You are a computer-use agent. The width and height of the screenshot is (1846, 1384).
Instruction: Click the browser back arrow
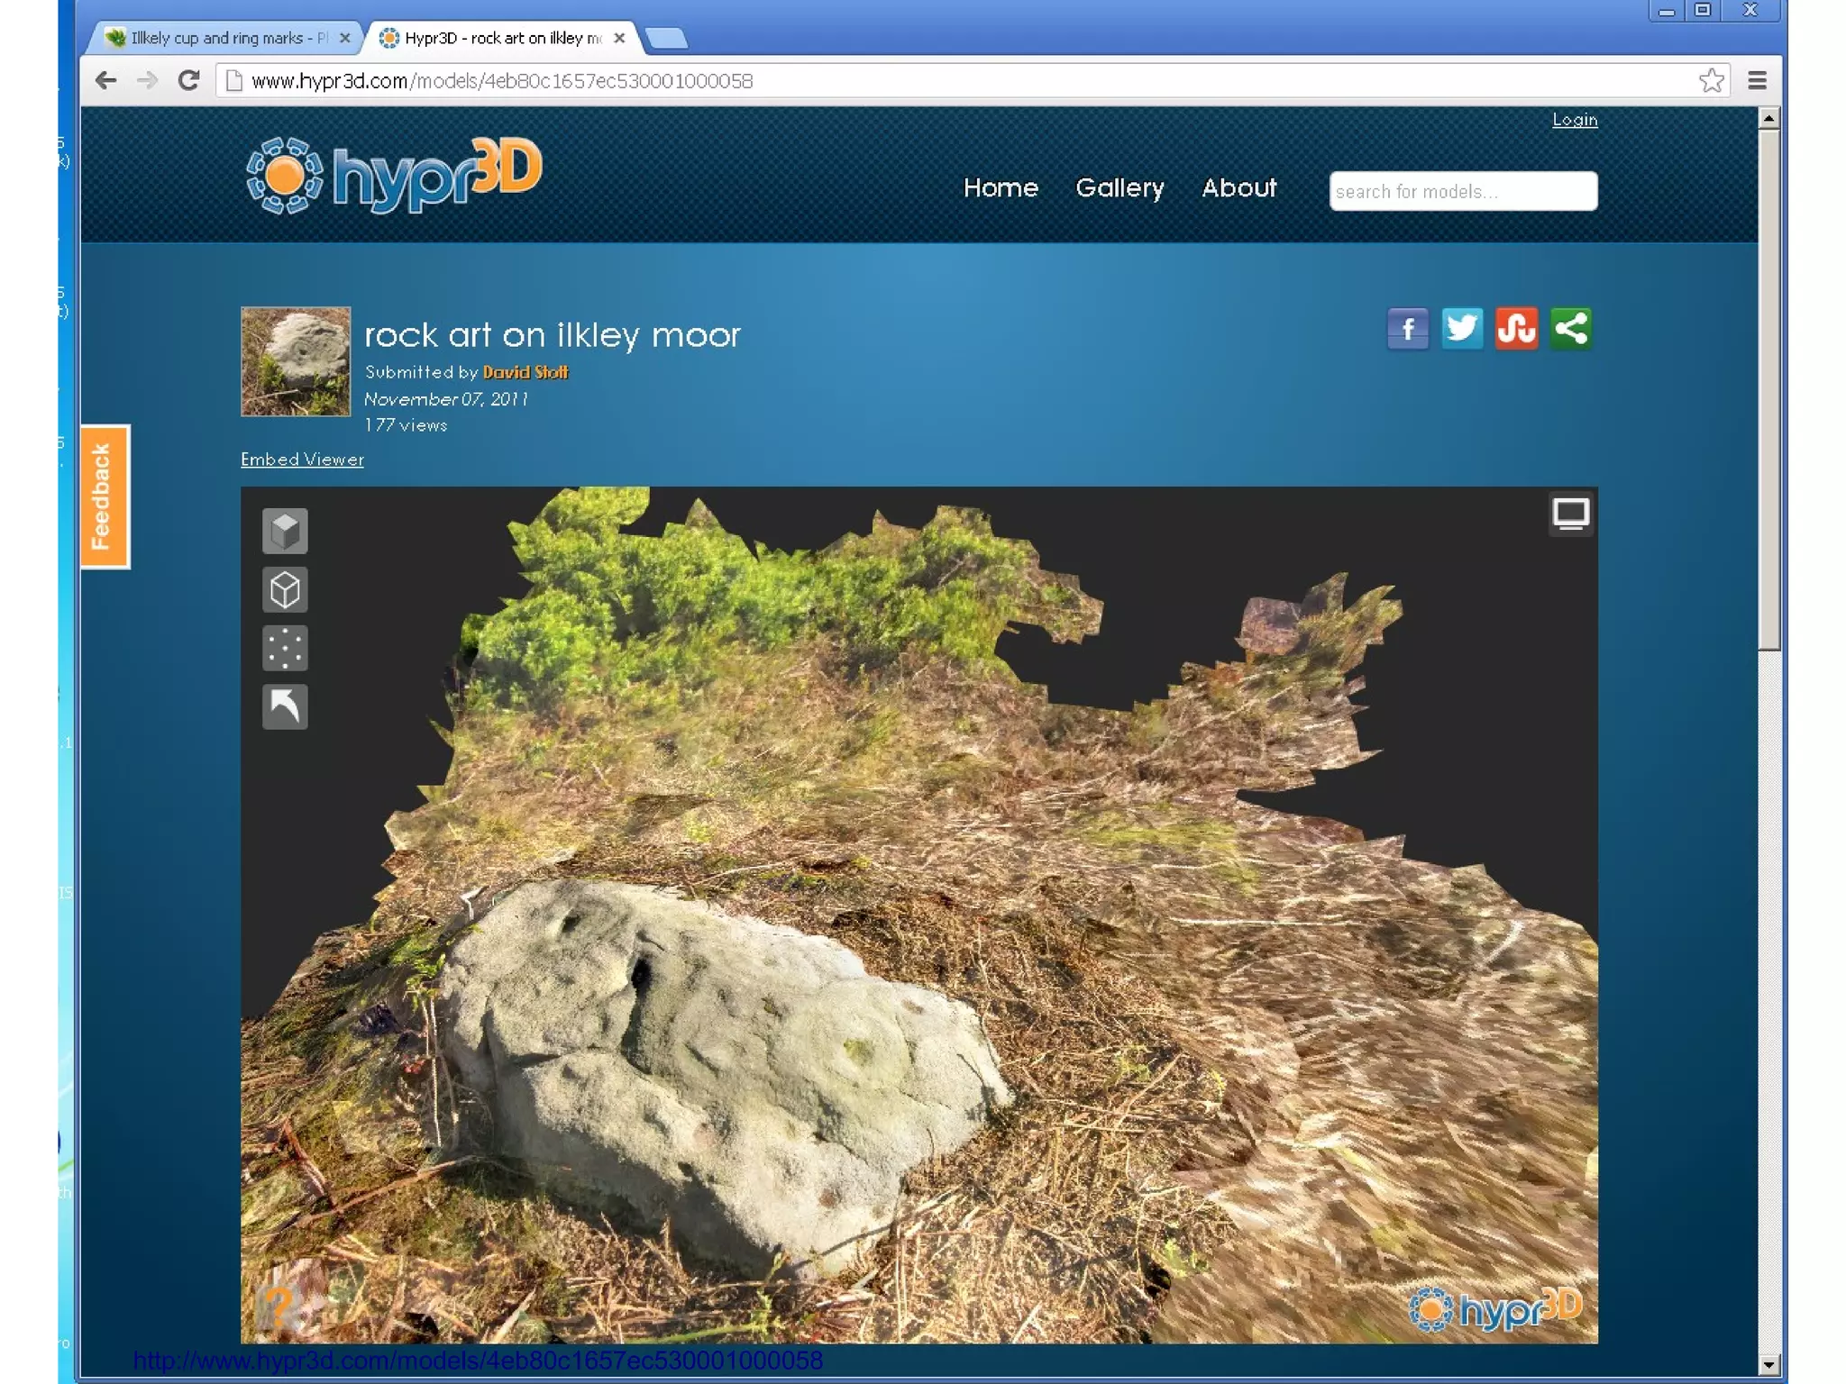[x=106, y=81]
